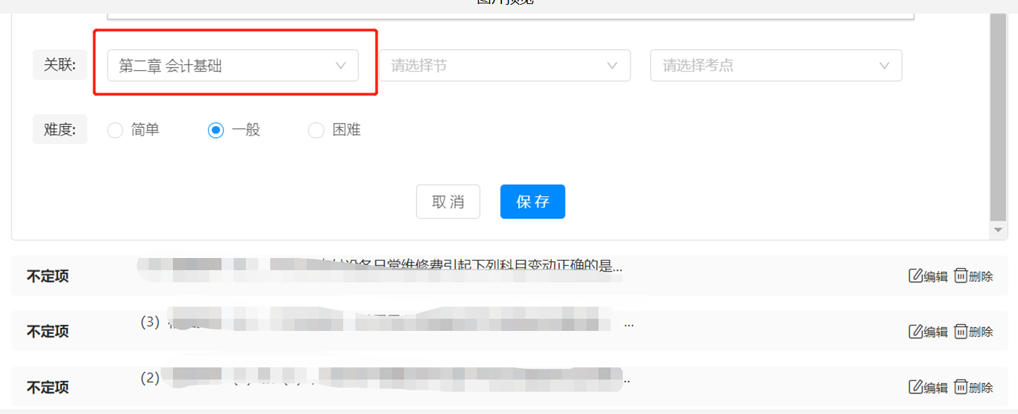The image size is (1018, 414).
Task: Click the scrollbar down arrow in the form panel
Action: coord(998,230)
